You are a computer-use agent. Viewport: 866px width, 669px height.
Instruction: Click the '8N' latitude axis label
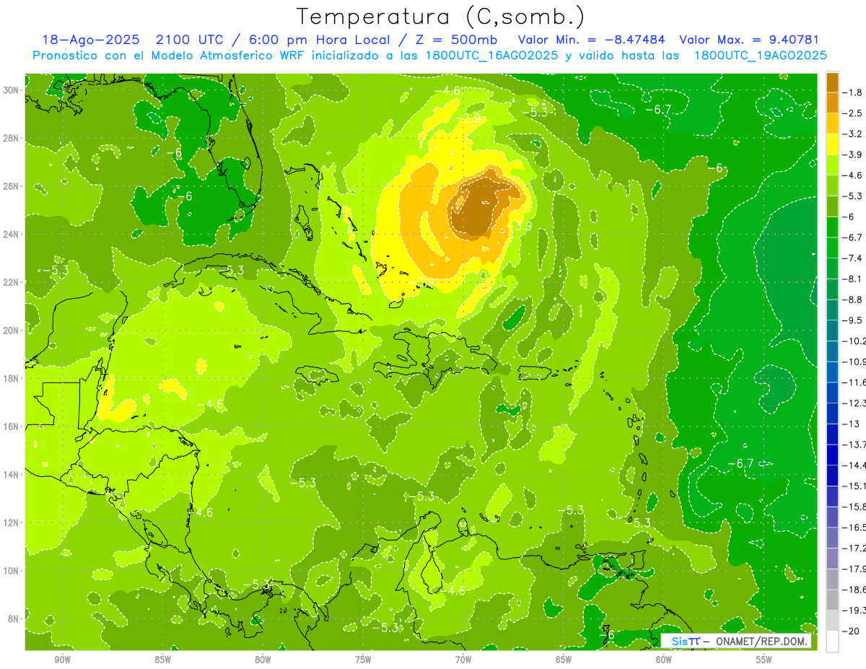pyautogui.click(x=14, y=619)
